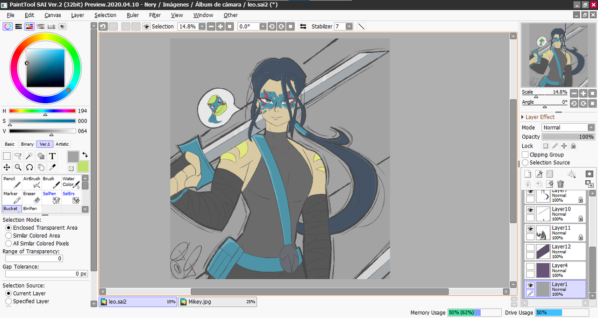598x318 pixels.
Task: Choose the Eraser tool
Action: coord(31,198)
